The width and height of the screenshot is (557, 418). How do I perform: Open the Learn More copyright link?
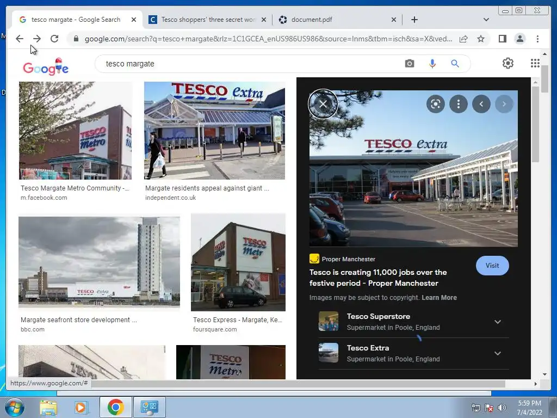(439, 298)
